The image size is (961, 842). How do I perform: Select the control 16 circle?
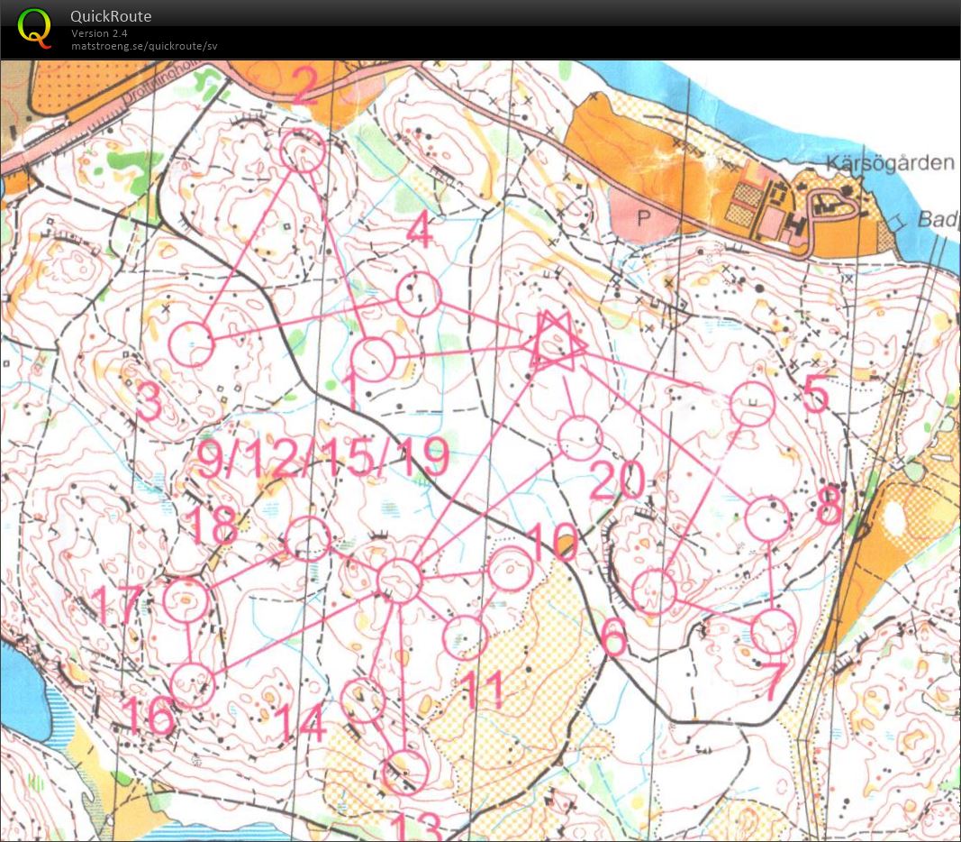pyautogui.click(x=193, y=684)
